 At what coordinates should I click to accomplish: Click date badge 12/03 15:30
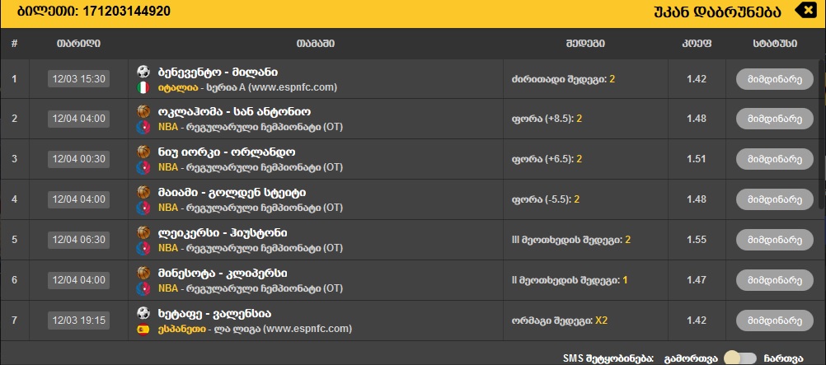[x=78, y=79]
